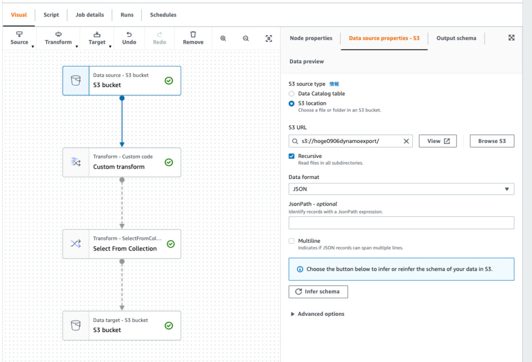Fit the graph to view icon
Viewport: 532px width, 362px height.
coord(269,38)
